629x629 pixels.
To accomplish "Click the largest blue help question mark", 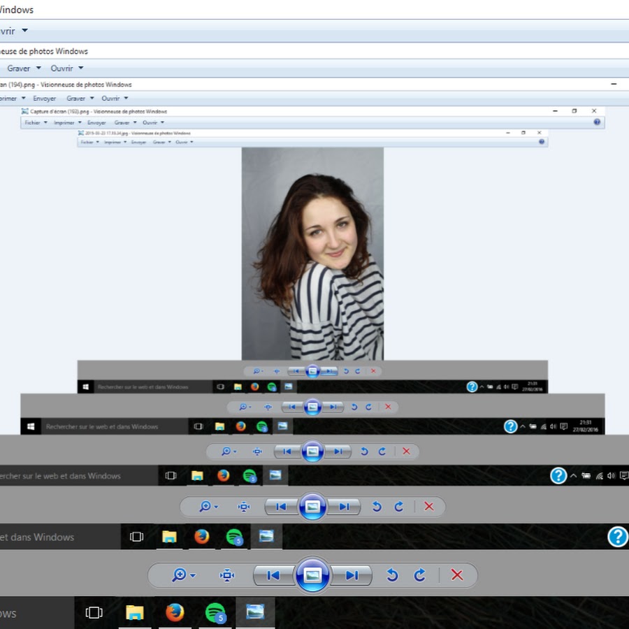I will pos(618,537).
